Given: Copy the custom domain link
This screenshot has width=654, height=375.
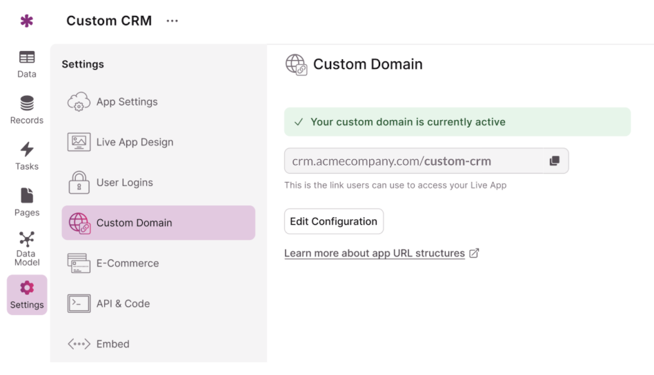Looking at the screenshot, I should (554, 161).
